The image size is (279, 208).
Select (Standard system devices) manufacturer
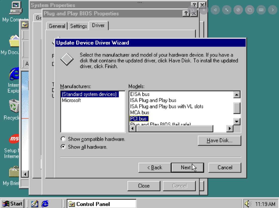tap(89, 94)
